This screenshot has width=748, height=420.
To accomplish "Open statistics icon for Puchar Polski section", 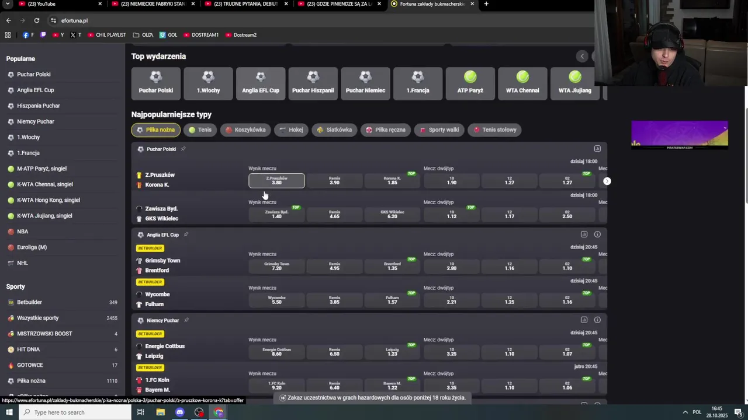I will 597,149.
